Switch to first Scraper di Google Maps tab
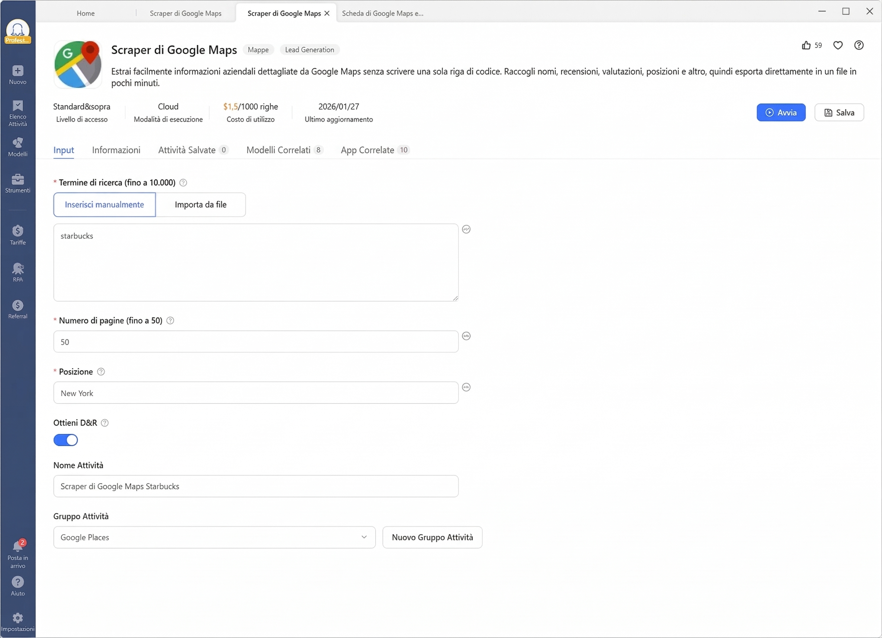 coord(185,13)
